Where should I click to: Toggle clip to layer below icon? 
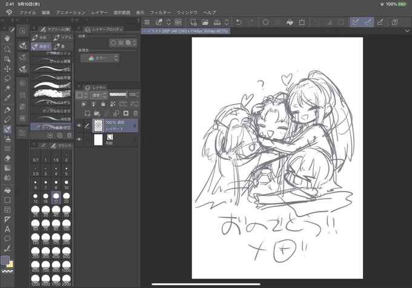click(84, 104)
